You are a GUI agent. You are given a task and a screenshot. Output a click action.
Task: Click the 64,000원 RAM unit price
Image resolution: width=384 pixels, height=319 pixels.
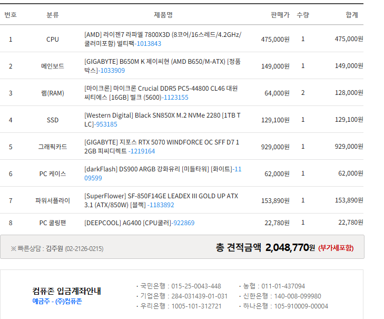(x=277, y=93)
